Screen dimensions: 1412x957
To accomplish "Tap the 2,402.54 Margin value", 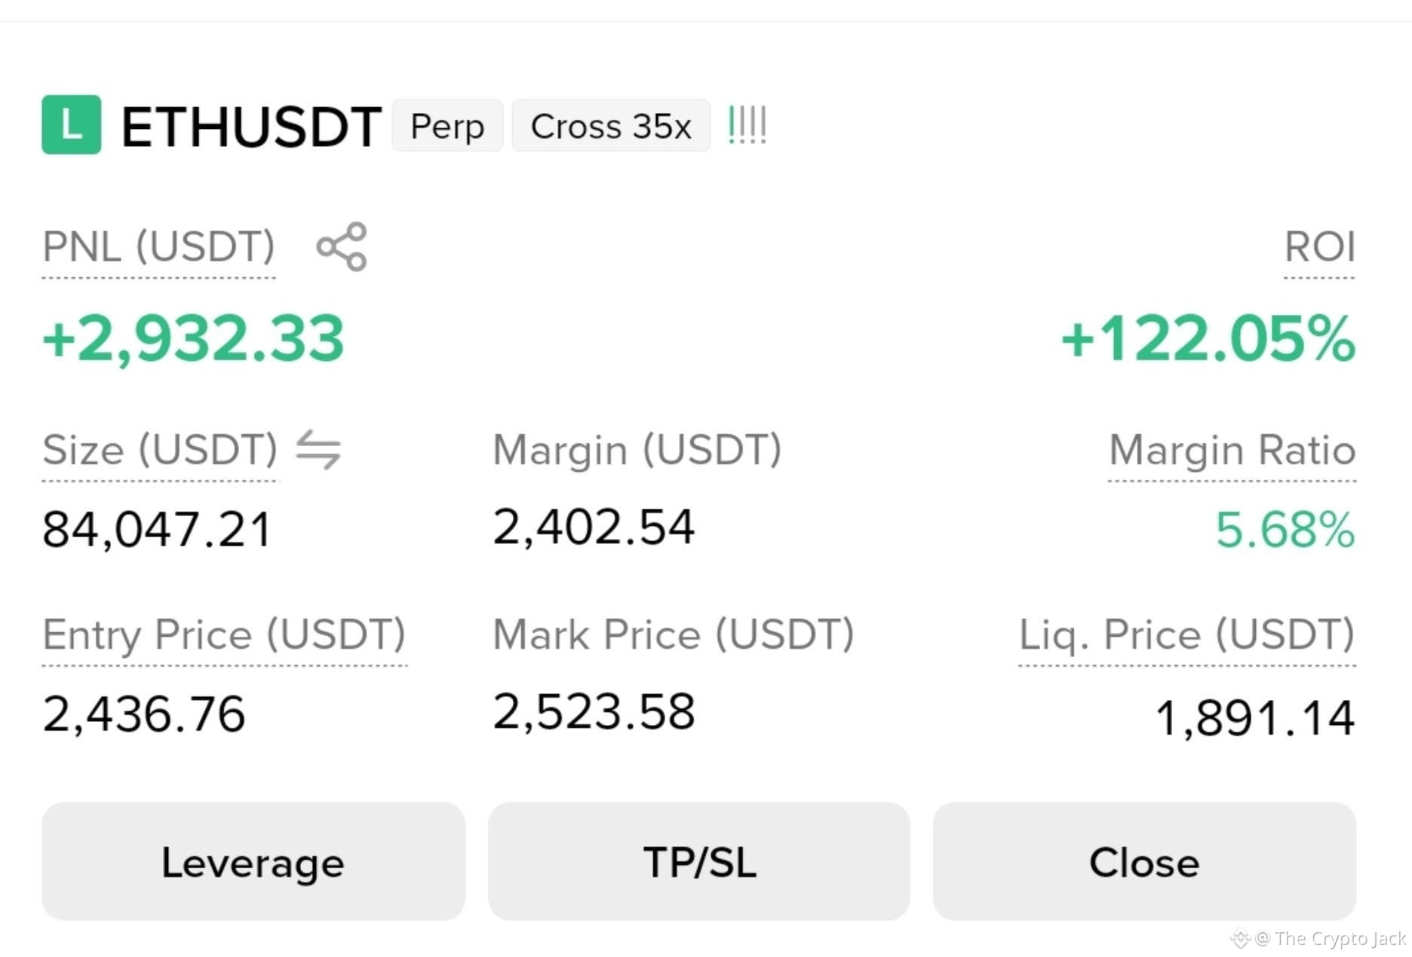I will pyautogui.click(x=593, y=527).
